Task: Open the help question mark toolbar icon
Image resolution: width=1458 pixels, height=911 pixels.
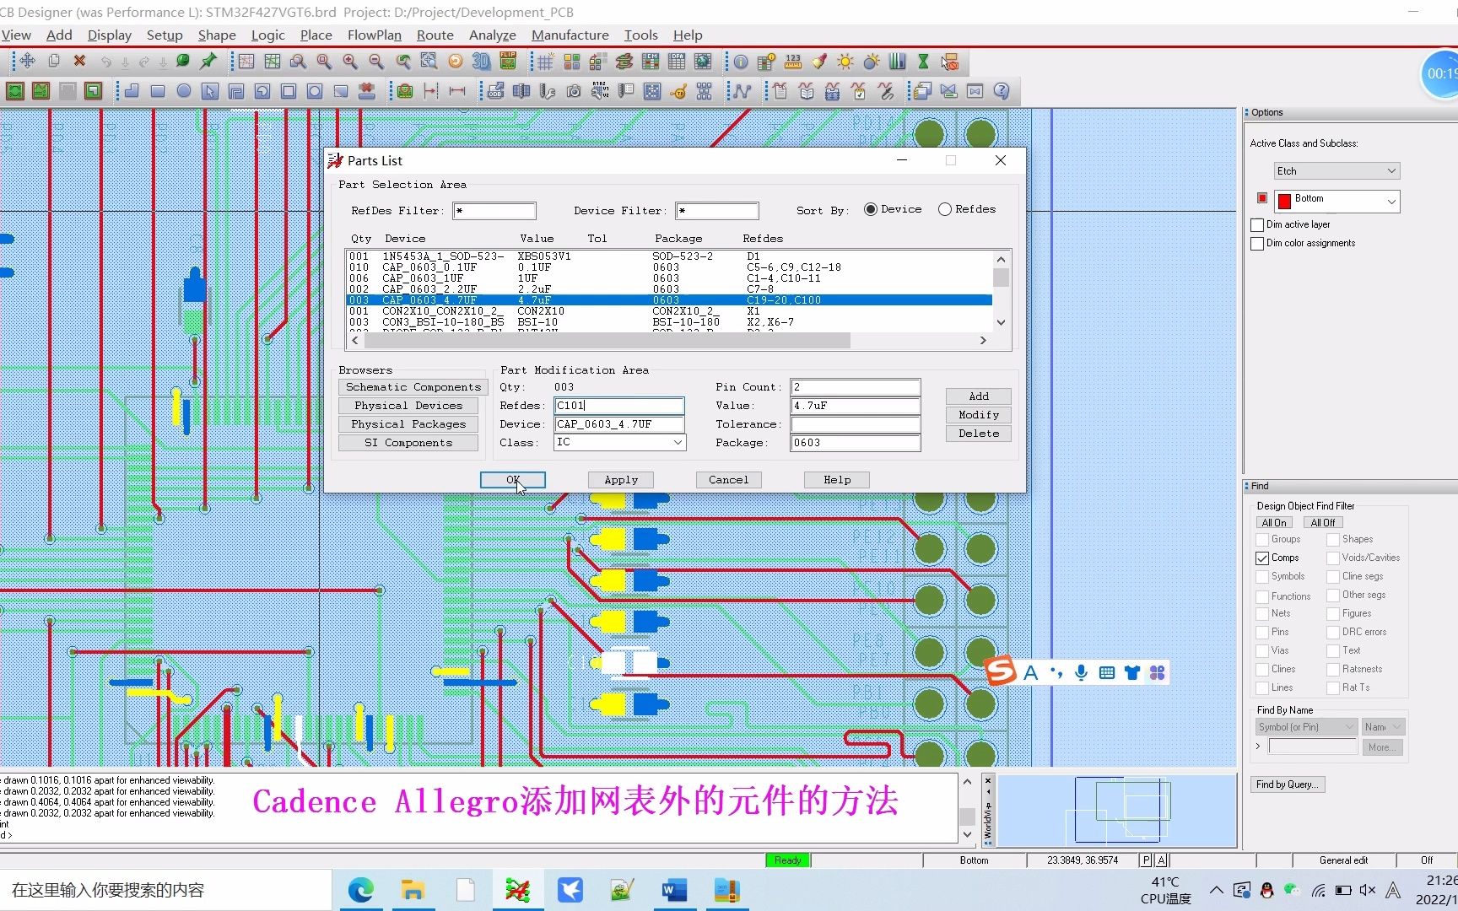Action: click(1002, 91)
